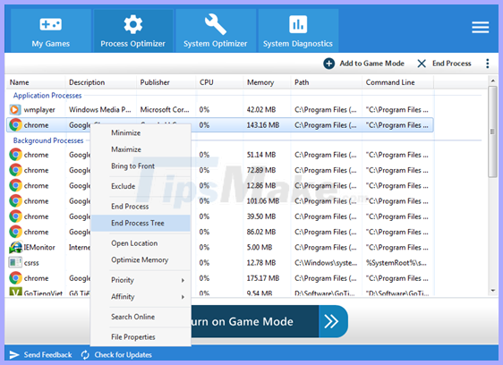Click the Add to Game Mode label

[x=371, y=64]
